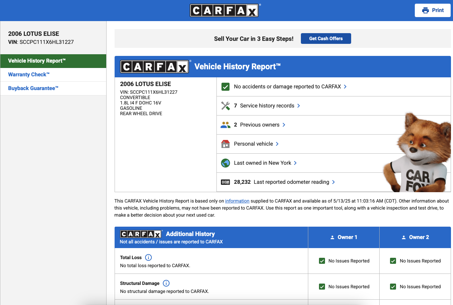Click the CARFAX logo in Additional History header
This screenshot has height=305, width=453.
click(x=141, y=234)
